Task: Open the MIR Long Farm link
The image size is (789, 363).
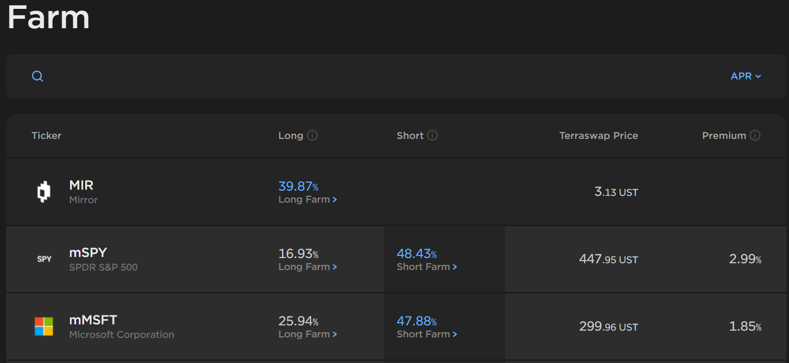Action: (308, 200)
